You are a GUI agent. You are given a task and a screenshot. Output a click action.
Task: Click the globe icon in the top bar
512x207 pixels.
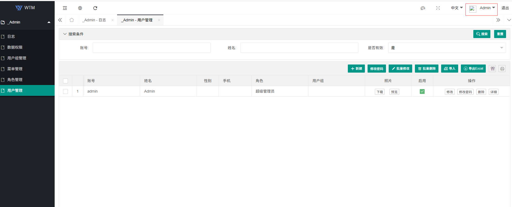[x=80, y=8]
